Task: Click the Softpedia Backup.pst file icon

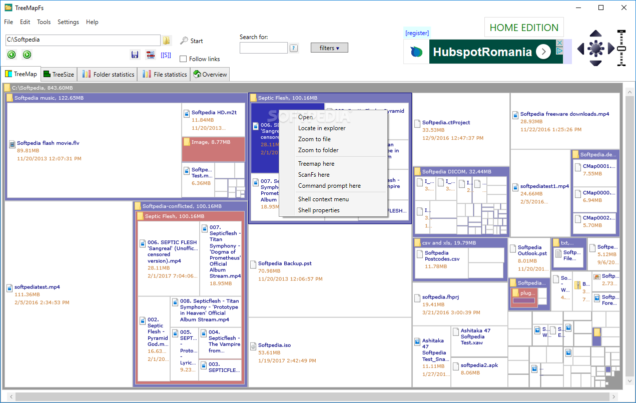Action: pos(253,265)
